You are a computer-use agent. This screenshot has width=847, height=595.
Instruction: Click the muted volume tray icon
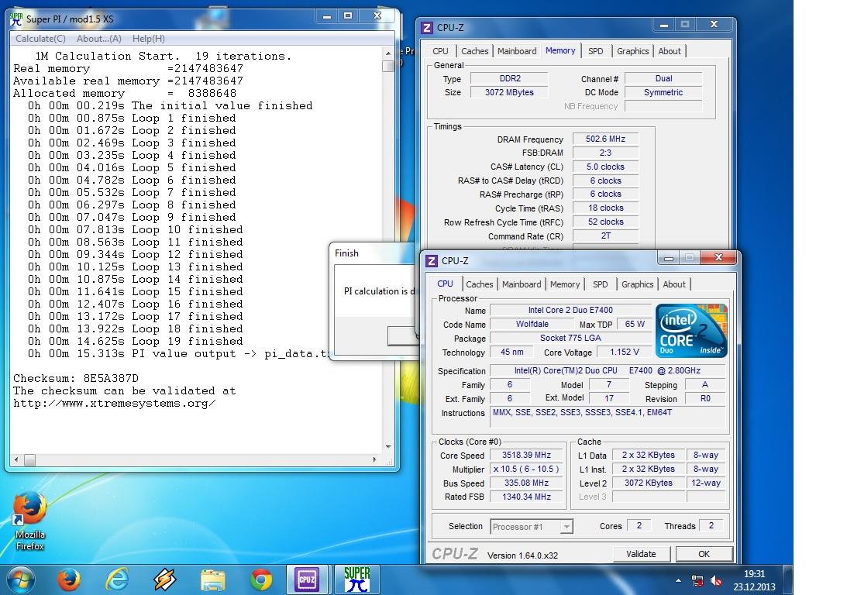coord(716,581)
